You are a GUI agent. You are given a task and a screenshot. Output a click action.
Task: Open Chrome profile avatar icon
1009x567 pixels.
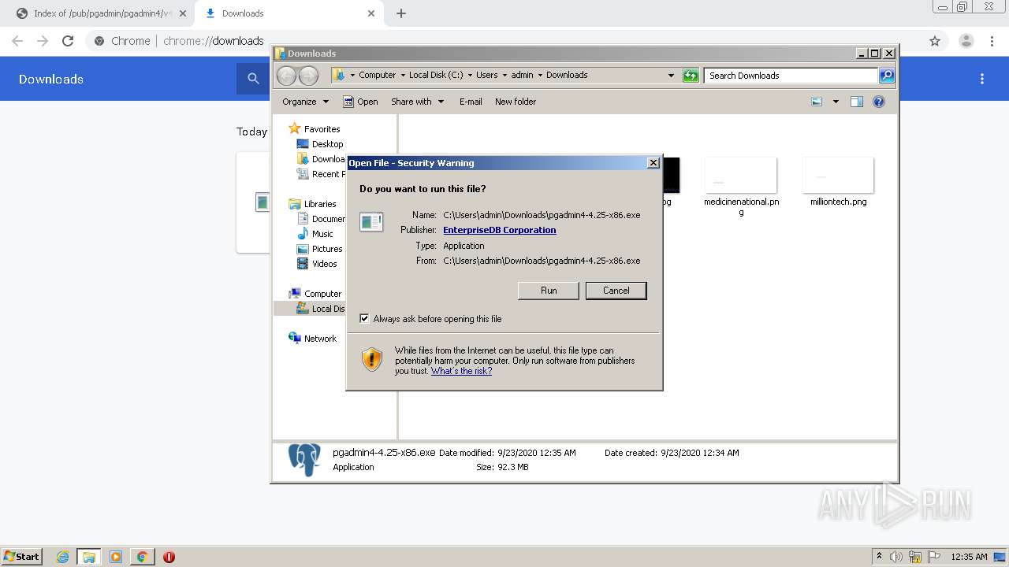pos(966,41)
